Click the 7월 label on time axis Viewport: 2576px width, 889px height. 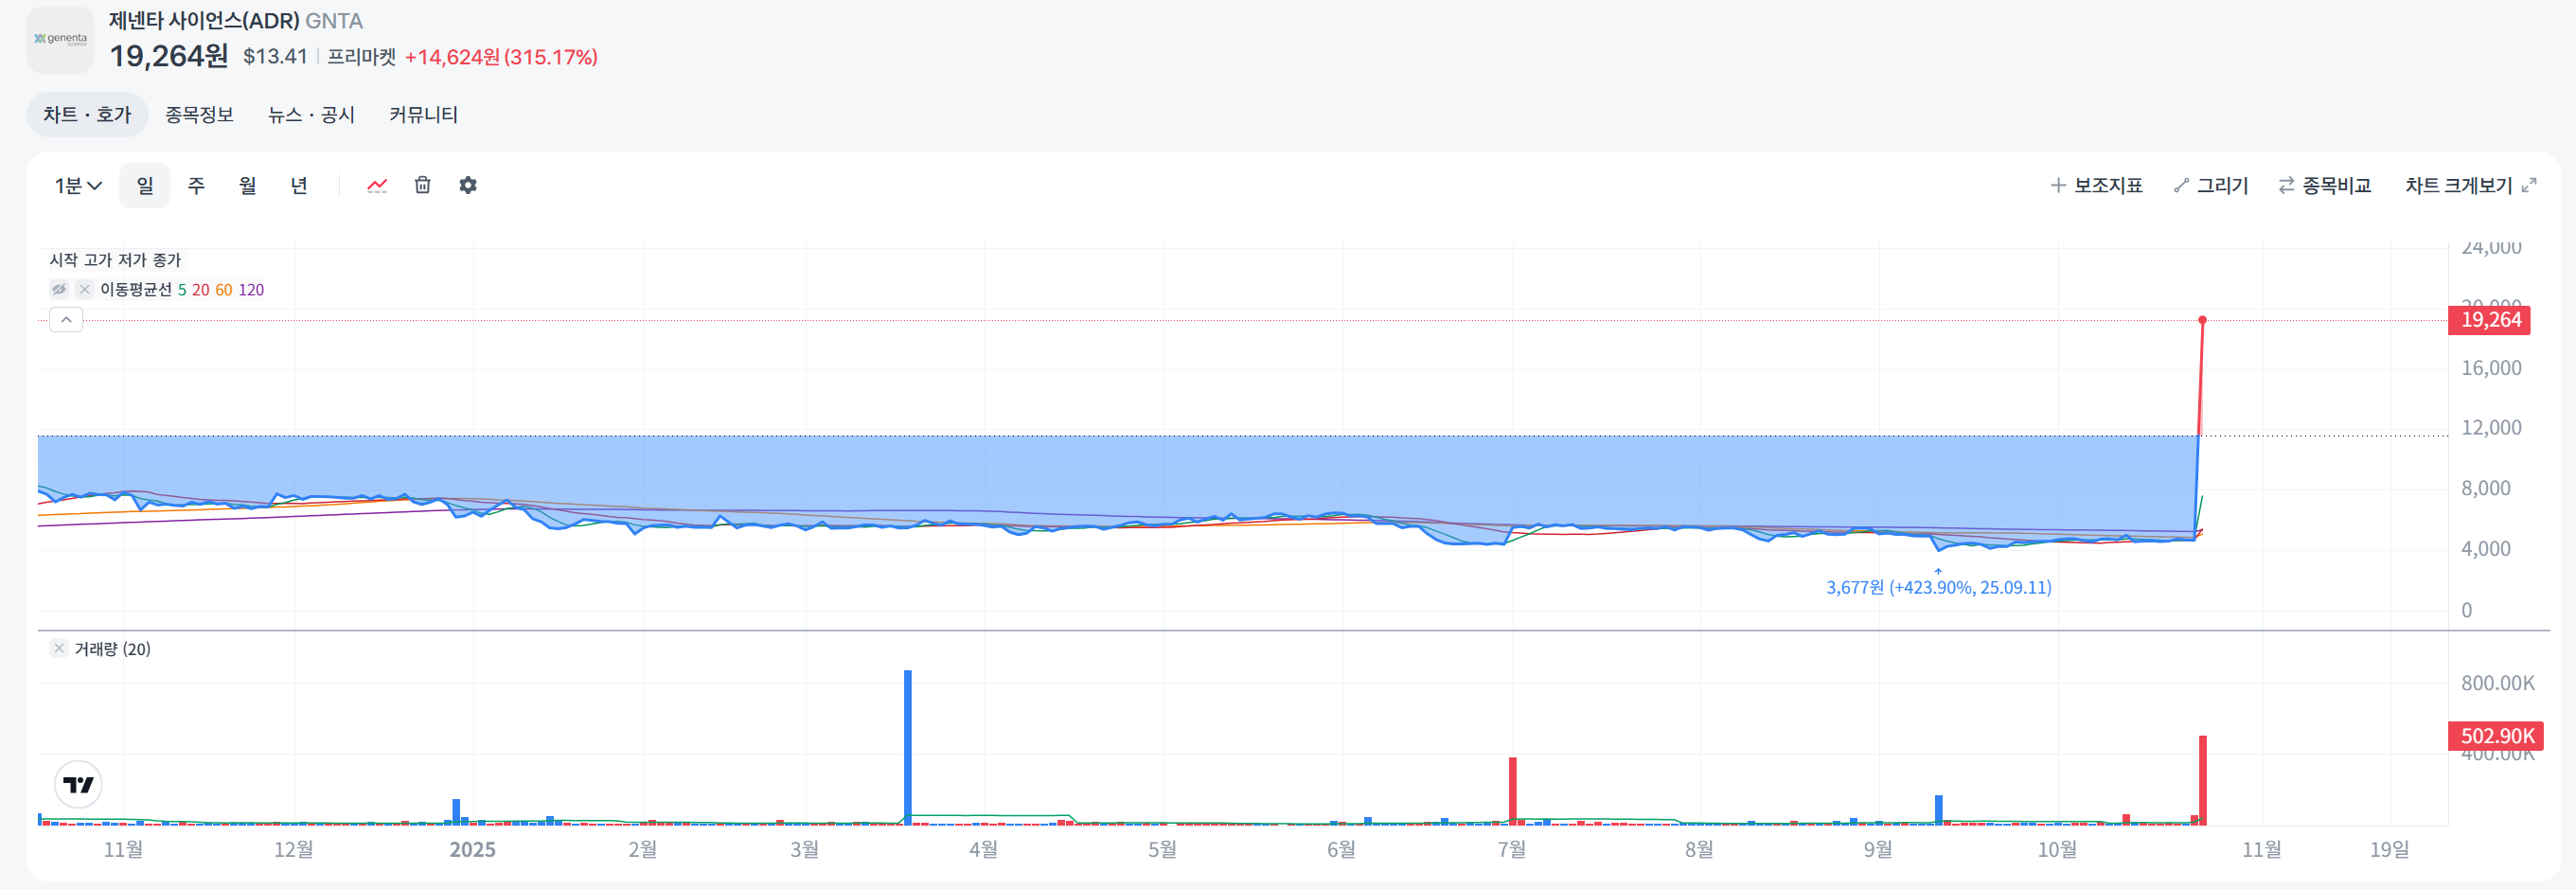[1511, 850]
